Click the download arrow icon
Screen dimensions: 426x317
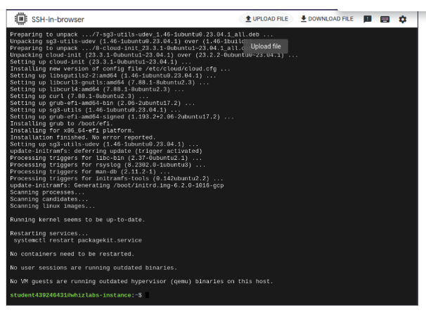coord(304,19)
